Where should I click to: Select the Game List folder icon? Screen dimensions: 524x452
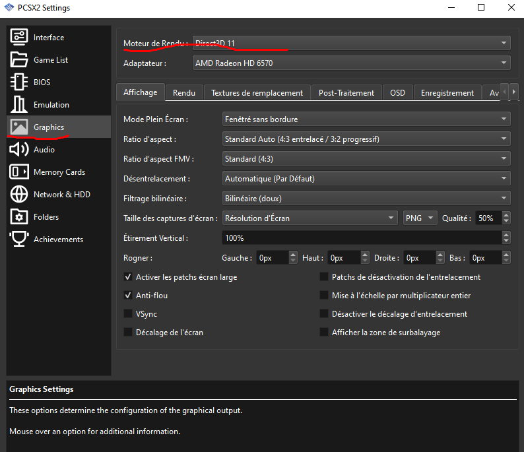click(19, 59)
